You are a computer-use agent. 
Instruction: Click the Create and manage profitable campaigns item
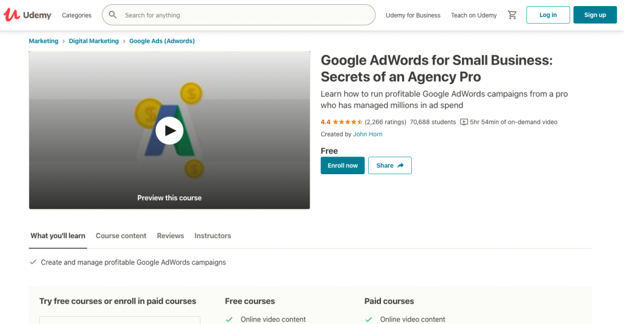[133, 262]
